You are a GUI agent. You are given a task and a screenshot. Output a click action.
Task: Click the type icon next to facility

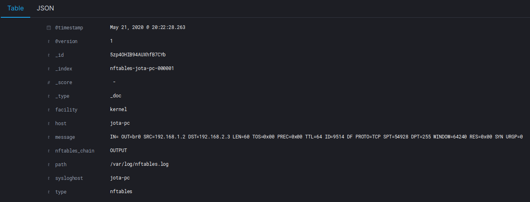click(x=49, y=110)
